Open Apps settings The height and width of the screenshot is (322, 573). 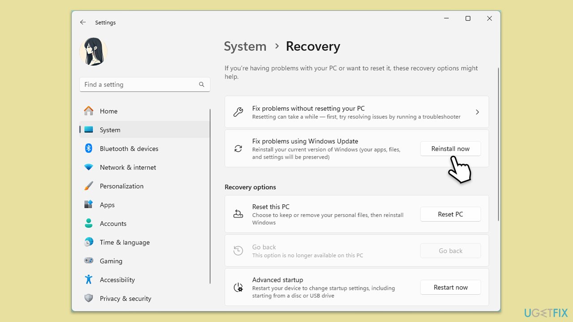[107, 205]
